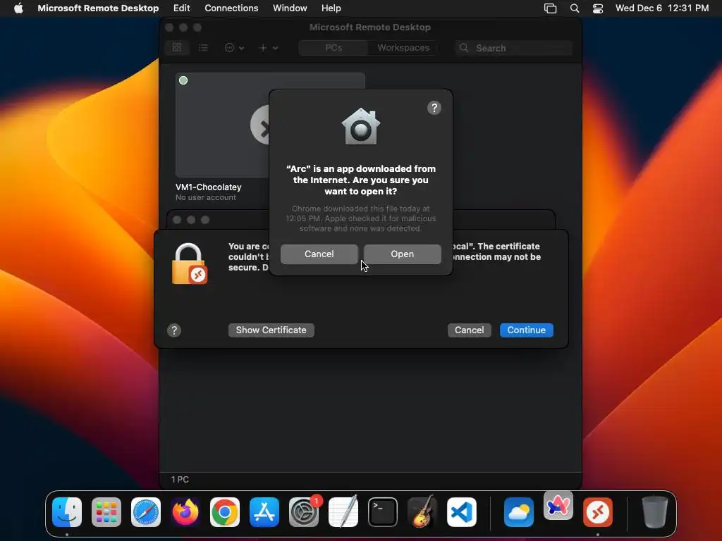Open the Connections menu
The image size is (722, 541).
click(x=231, y=8)
